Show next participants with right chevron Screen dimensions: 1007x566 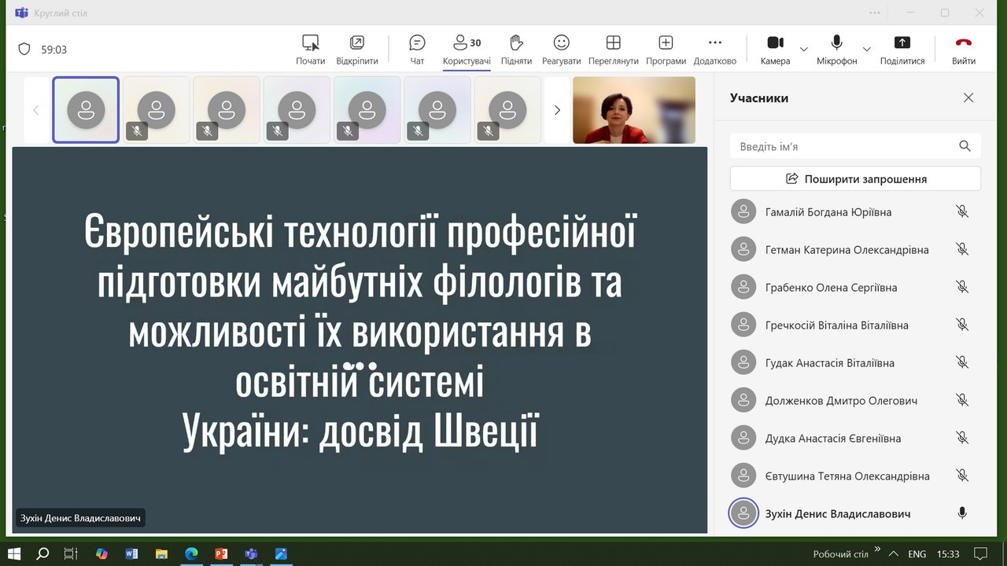click(557, 110)
